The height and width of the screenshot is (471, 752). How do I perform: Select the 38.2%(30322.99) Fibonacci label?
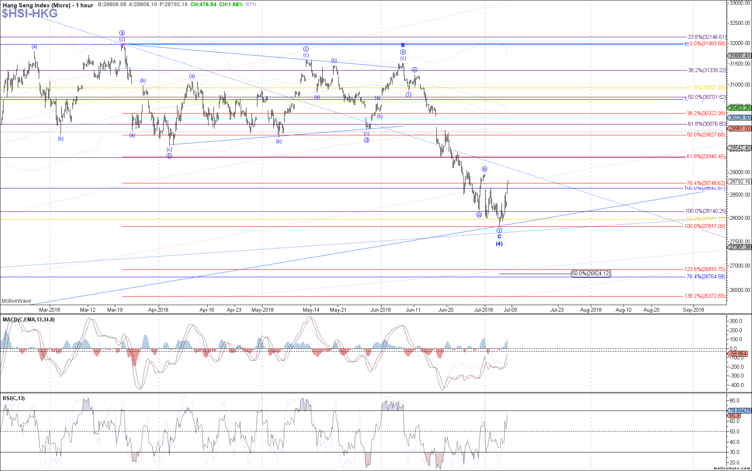tap(706, 114)
